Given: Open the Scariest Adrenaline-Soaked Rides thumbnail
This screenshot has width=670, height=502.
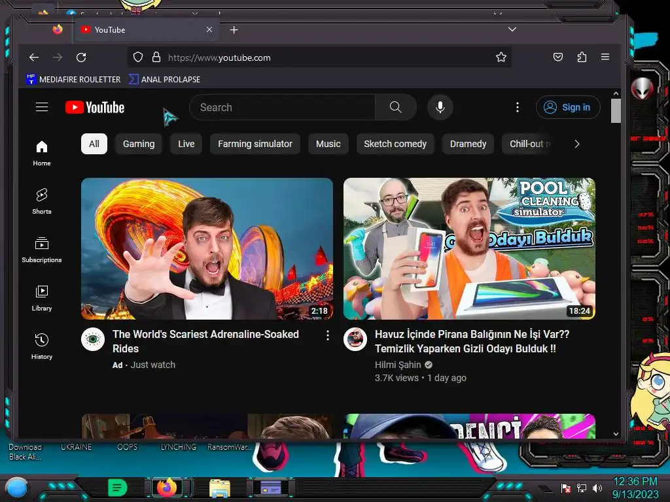Looking at the screenshot, I should tap(207, 248).
